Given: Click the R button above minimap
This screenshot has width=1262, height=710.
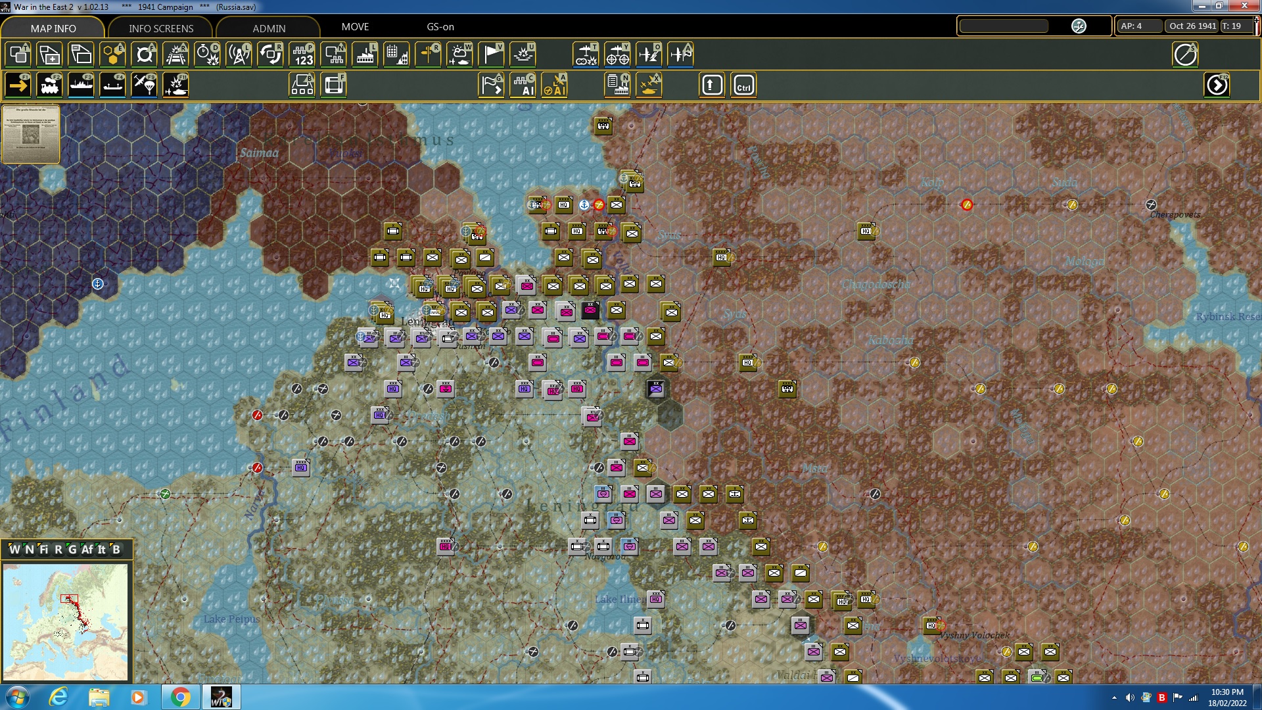Looking at the screenshot, I should point(58,550).
